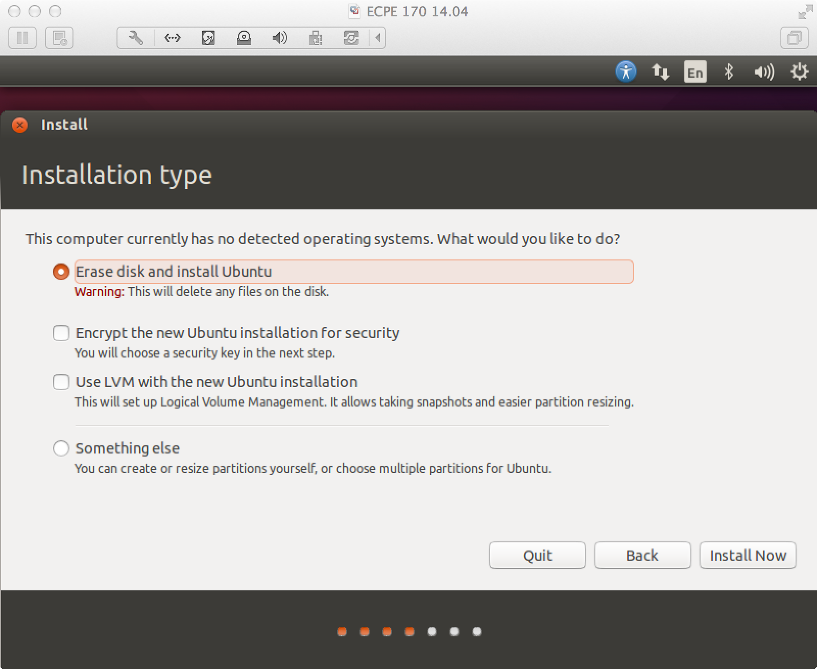Open the blue accessibility indicator menu
Screen dimensions: 817x669
(x=626, y=72)
